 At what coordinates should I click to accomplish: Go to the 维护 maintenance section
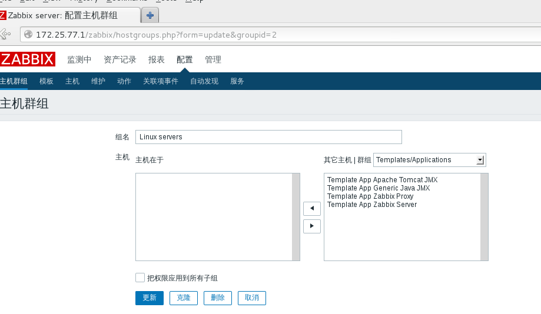[98, 81]
